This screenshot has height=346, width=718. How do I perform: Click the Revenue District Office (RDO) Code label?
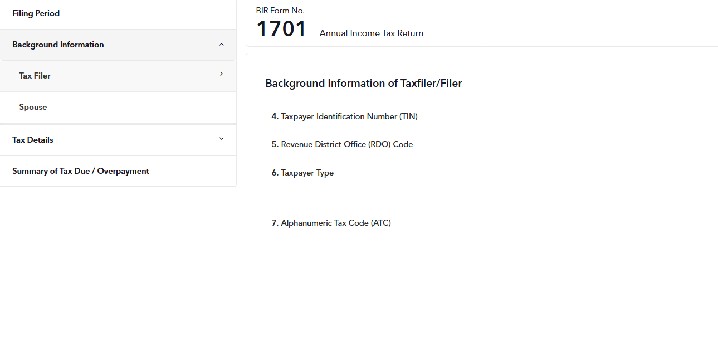coord(346,144)
